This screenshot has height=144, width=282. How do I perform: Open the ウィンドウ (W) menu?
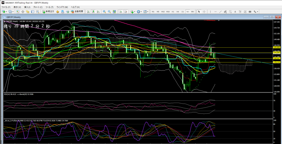pyautogui.click(x=62, y=7)
